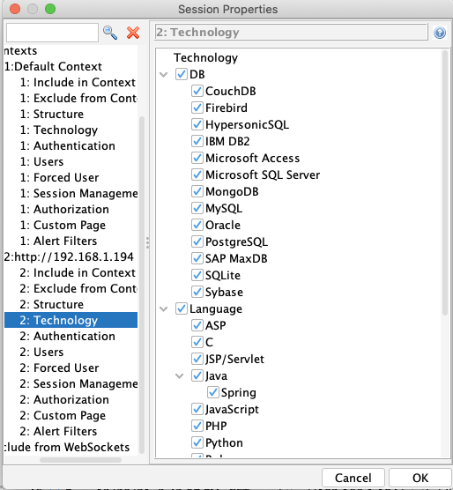Screen dimensions: 453x490
Task: Select 1:Default Context node
Action: [x=53, y=66]
